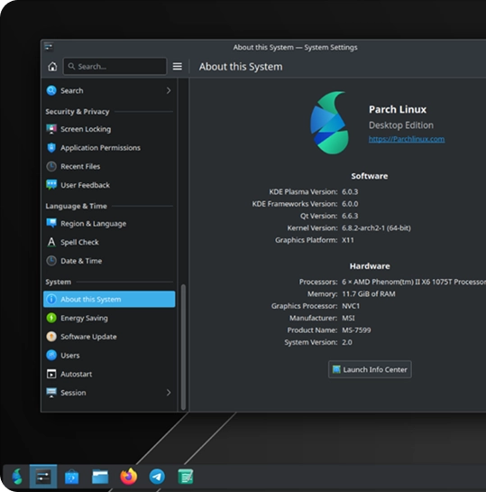Click the Launch Info Center button

pos(370,369)
